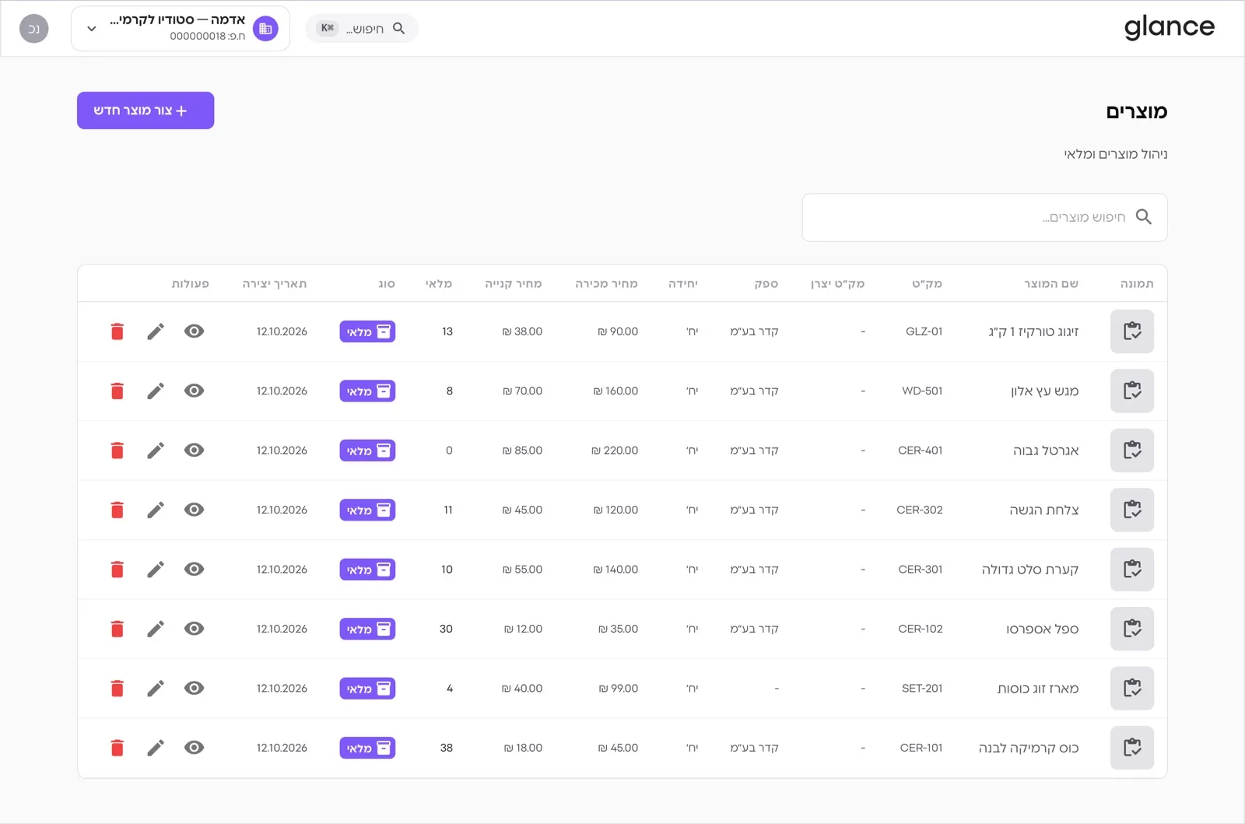Edit the WD-501 product with pencil icon

156,391
